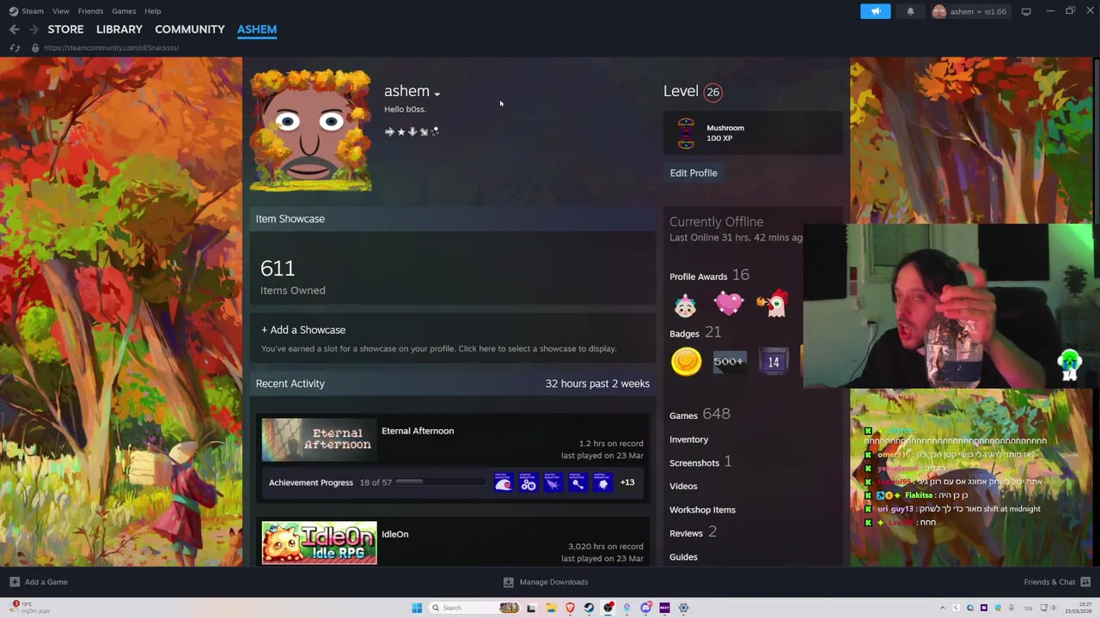Go to the STORE tab
This screenshot has width=1100, height=618.
[65, 29]
